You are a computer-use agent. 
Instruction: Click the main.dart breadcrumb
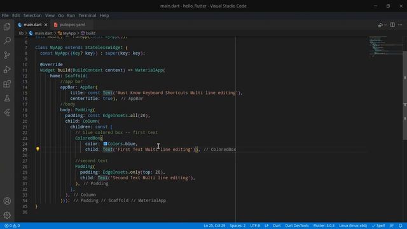click(41, 33)
